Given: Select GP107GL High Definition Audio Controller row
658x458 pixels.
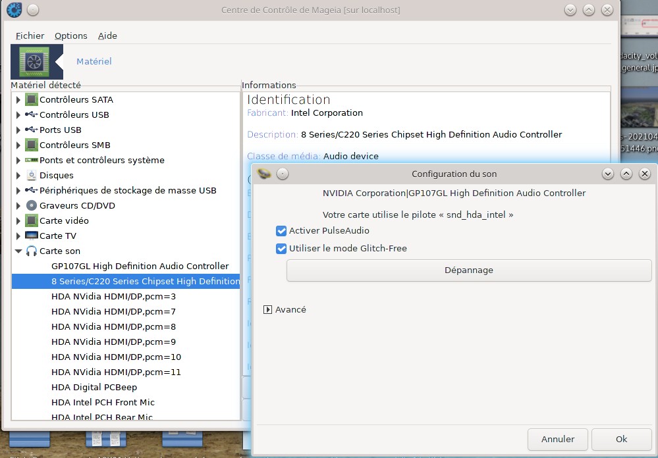Looking at the screenshot, I should tap(126, 266).
